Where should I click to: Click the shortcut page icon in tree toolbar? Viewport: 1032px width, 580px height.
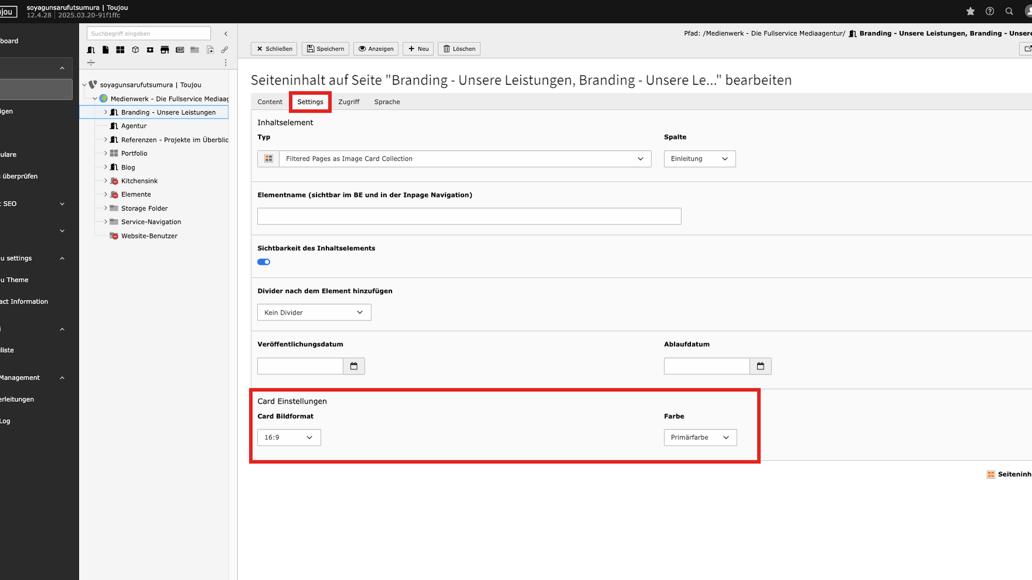click(x=210, y=50)
